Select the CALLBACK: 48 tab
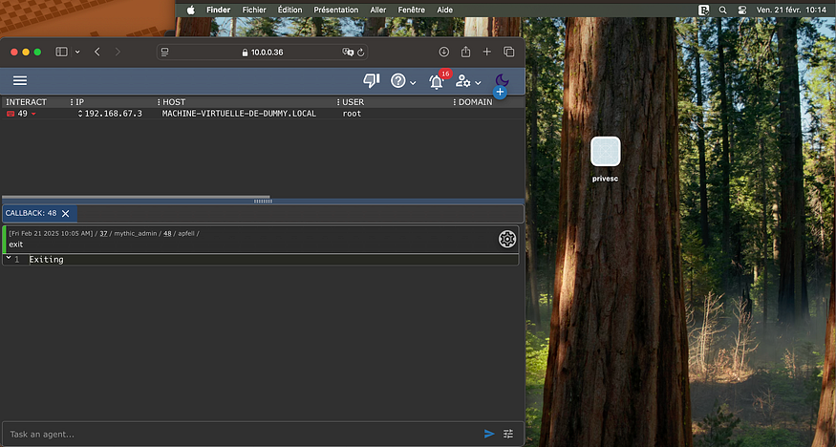 (x=31, y=213)
